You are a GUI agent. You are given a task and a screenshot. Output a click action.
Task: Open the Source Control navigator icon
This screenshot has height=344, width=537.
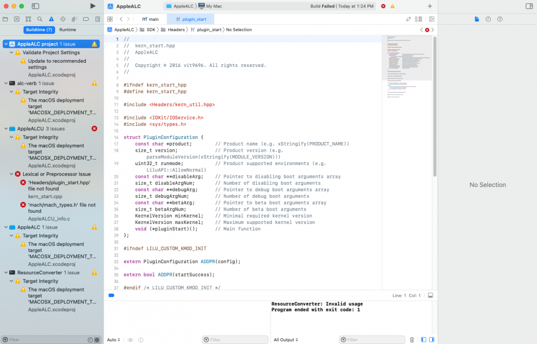tap(17, 19)
